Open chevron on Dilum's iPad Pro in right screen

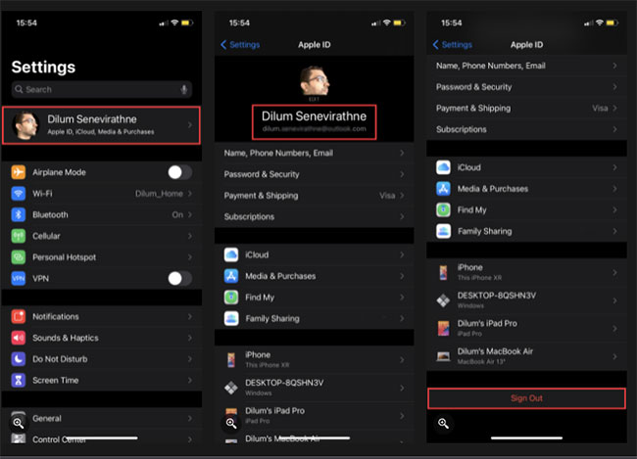(x=614, y=328)
